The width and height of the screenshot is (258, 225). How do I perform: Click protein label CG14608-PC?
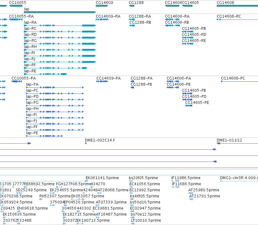[x=233, y=78]
